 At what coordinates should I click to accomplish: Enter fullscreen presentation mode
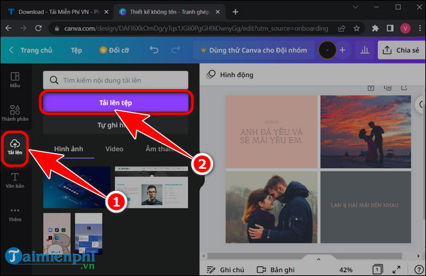pyautogui.click(x=397, y=269)
